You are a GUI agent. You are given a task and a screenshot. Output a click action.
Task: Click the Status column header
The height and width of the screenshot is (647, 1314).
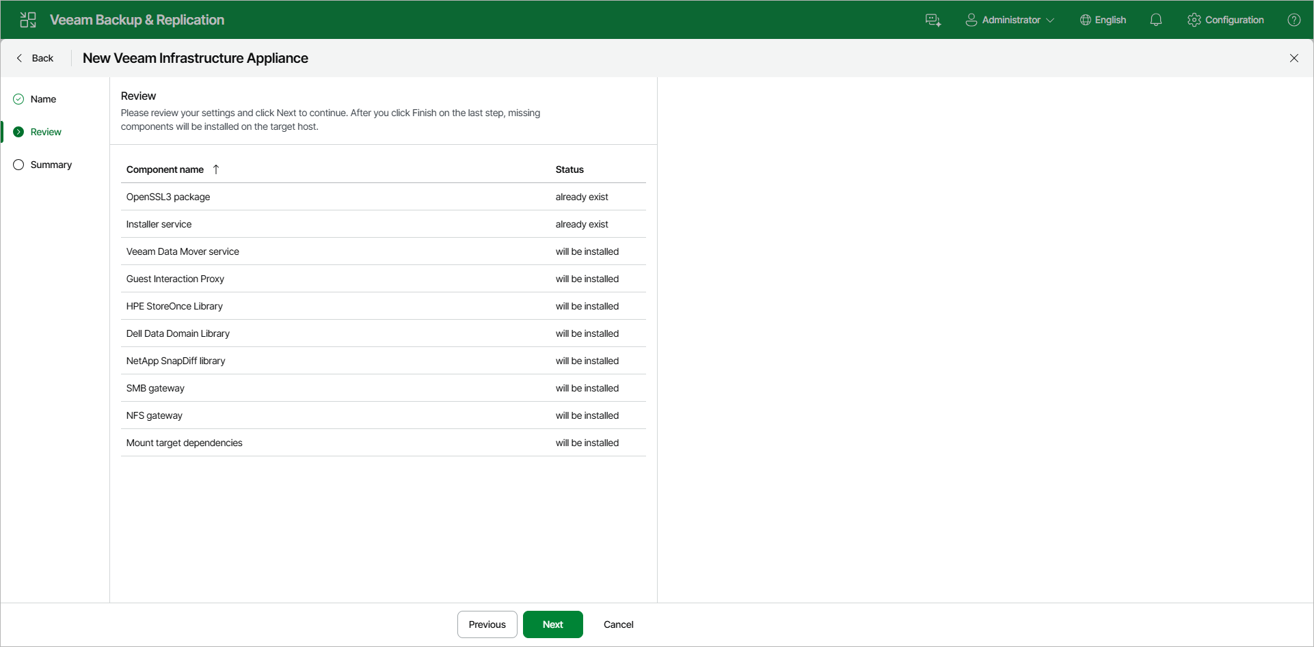point(569,169)
